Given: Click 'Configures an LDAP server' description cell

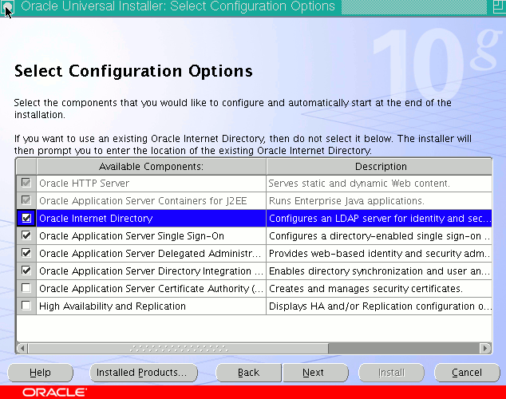Looking at the screenshot, I should [x=380, y=219].
